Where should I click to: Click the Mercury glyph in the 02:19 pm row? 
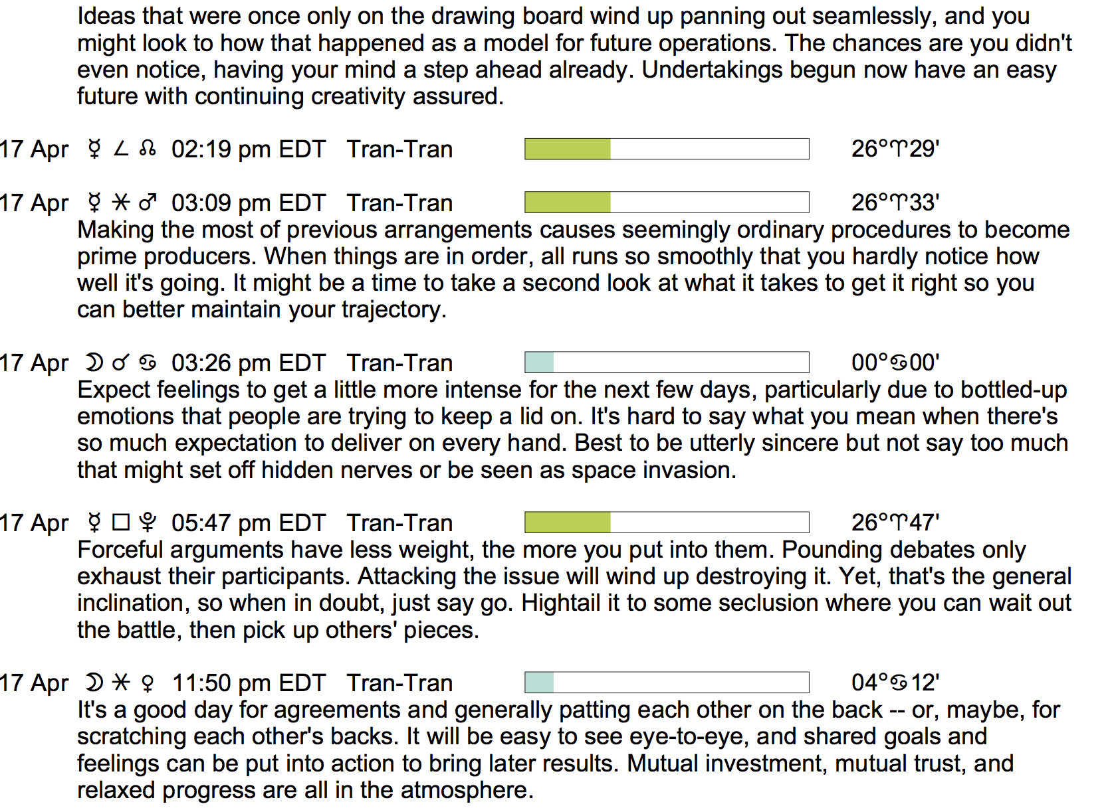pos(94,149)
